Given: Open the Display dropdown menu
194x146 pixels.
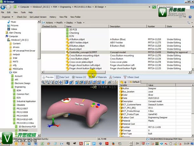Looking at the screenshot, I should (x=70, y=23).
